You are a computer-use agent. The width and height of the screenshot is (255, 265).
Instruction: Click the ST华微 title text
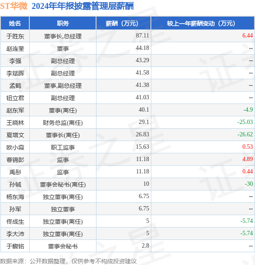point(14,6)
